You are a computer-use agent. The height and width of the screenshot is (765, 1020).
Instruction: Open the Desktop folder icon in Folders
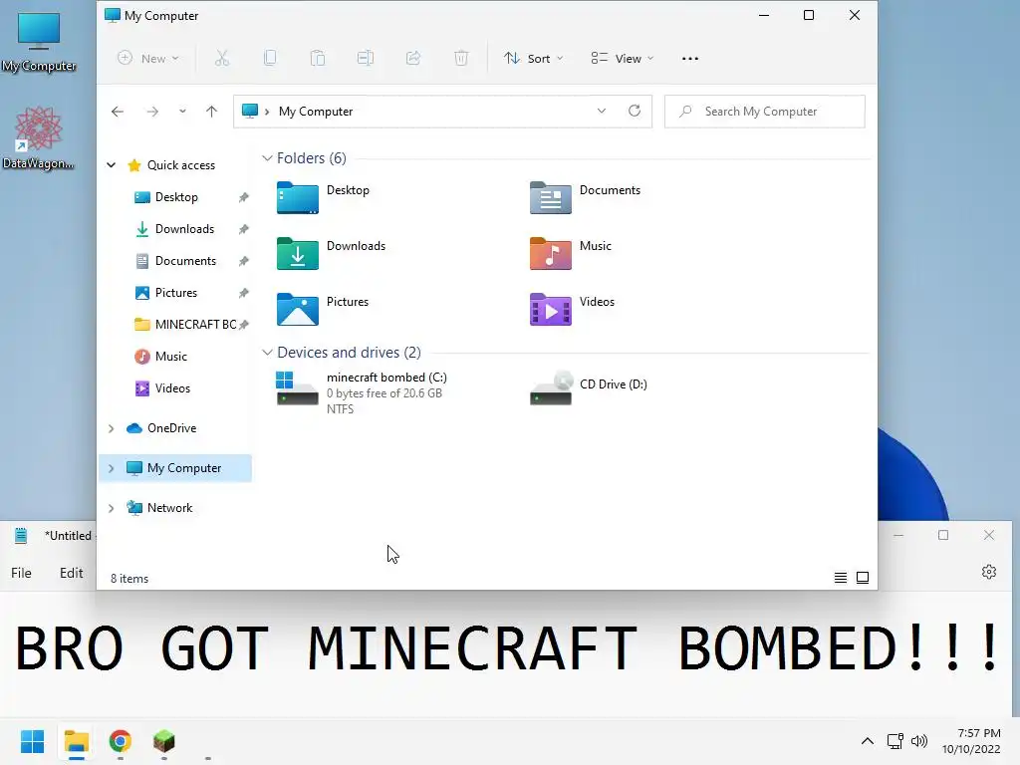click(x=297, y=198)
